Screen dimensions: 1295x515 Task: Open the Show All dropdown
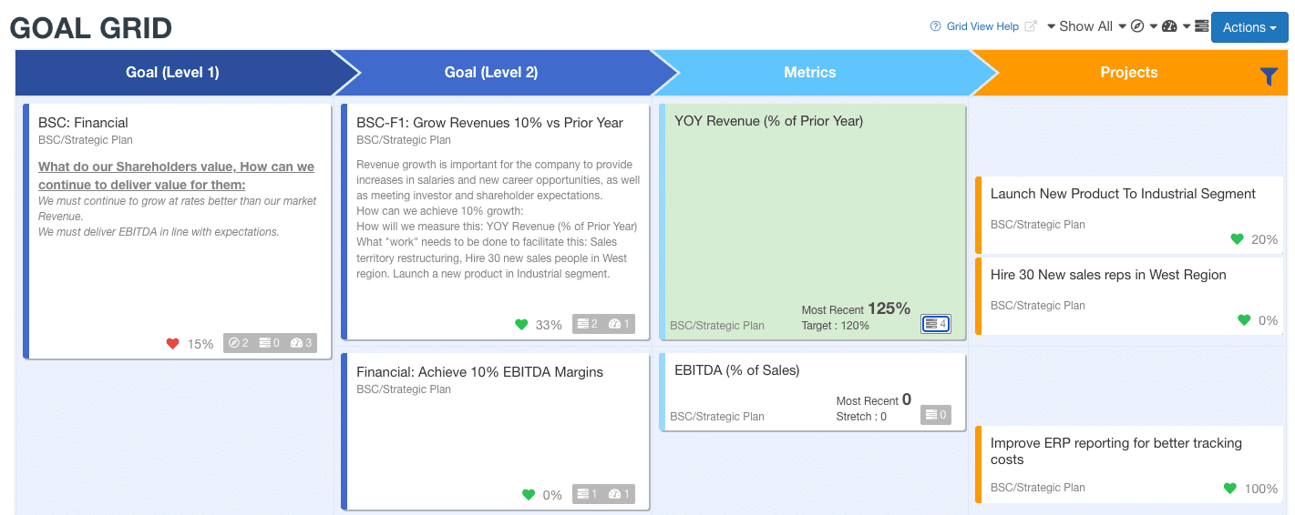click(x=1086, y=26)
